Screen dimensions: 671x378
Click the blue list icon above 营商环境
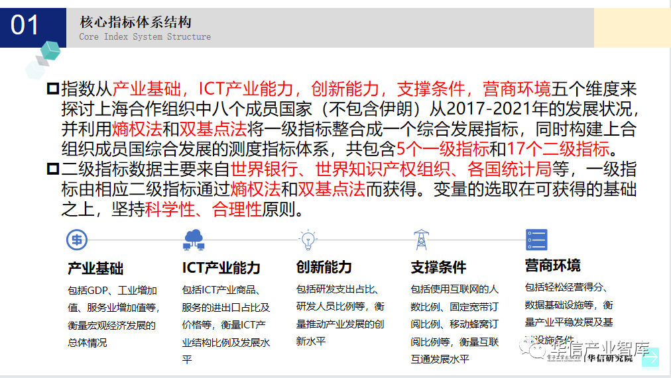(536, 240)
